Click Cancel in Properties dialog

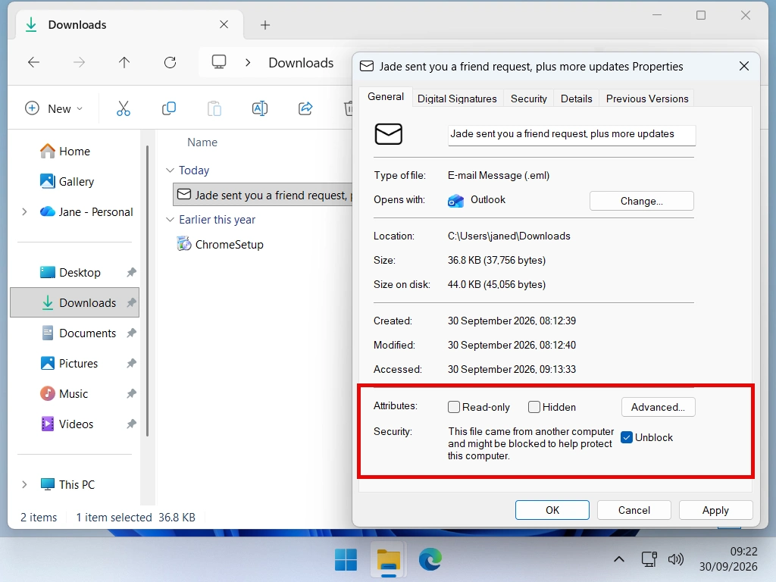point(634,510)
